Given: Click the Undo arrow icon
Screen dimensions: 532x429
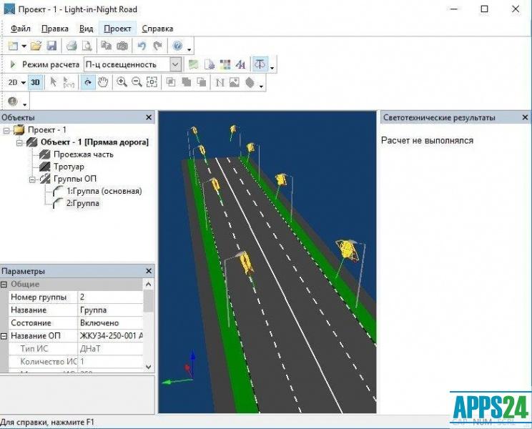Looking at the screenshot, I should point(142,46).
